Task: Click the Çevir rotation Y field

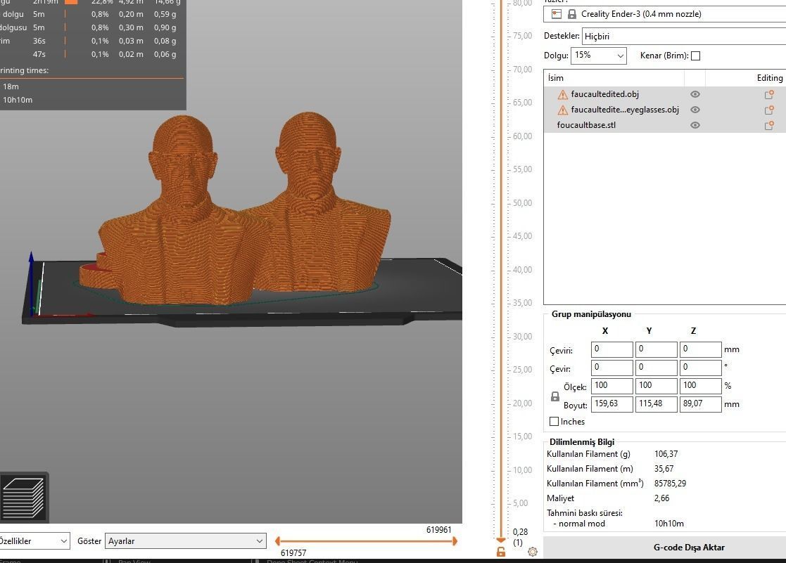Action: (x=656, y=368)
